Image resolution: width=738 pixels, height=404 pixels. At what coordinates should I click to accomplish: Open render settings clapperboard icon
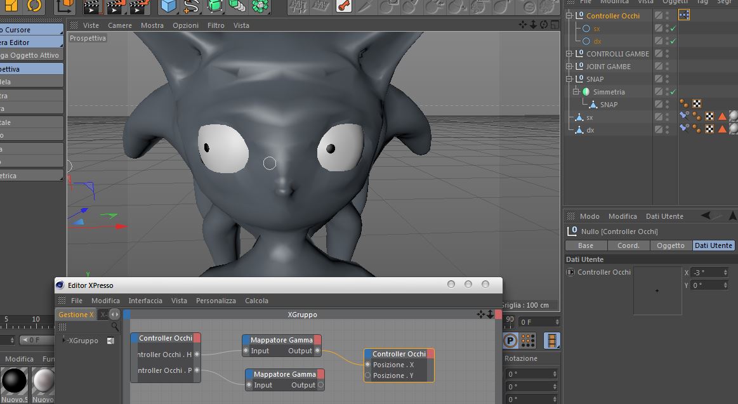140,6
